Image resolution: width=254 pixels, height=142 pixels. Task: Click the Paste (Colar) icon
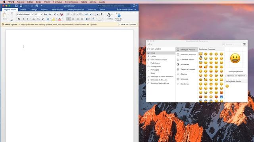tap(5, 15)
